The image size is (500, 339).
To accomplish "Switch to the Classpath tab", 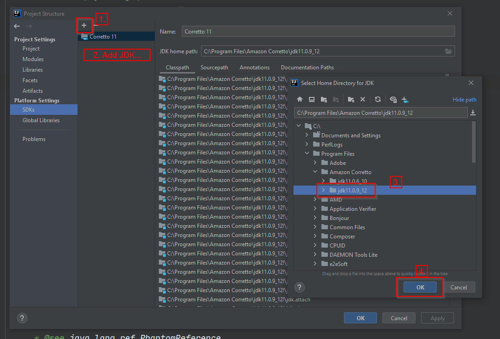I will point(177,68).
